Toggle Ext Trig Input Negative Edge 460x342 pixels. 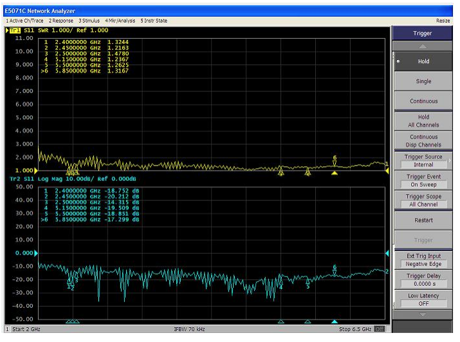423,260
